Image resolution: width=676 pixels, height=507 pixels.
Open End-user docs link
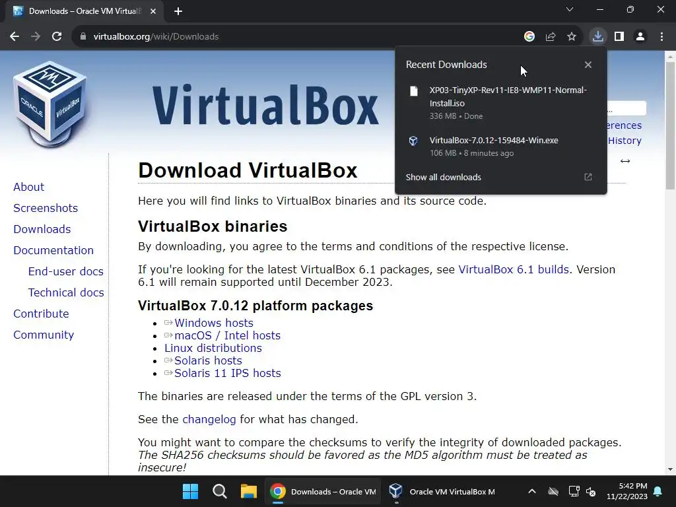click(66, 271)
